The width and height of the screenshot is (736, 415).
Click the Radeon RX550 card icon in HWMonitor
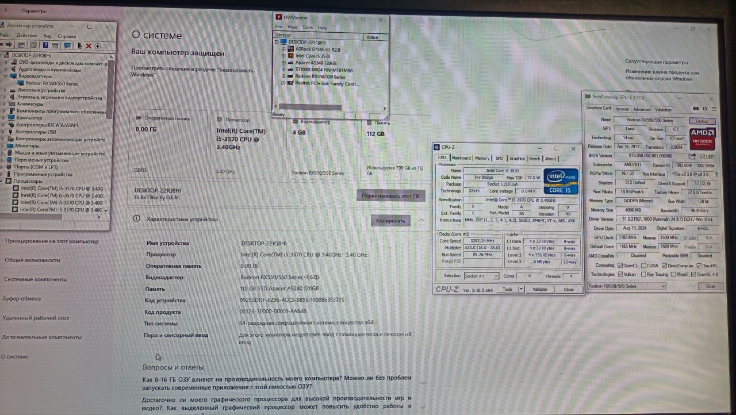pyautogui.click(x=291, y=76)
